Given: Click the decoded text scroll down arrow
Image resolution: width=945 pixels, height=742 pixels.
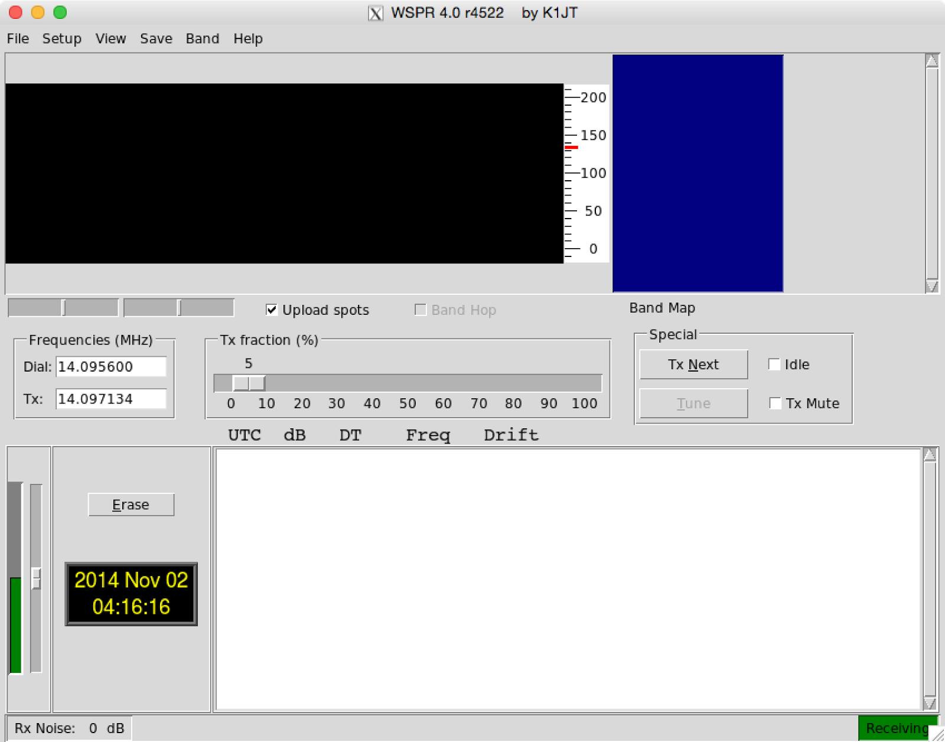Looking at the screenshot, I should 930,703.
